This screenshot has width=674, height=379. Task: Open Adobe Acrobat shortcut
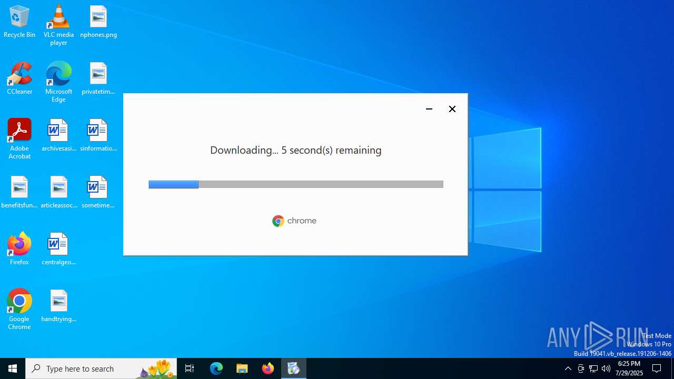pos(19,138)
